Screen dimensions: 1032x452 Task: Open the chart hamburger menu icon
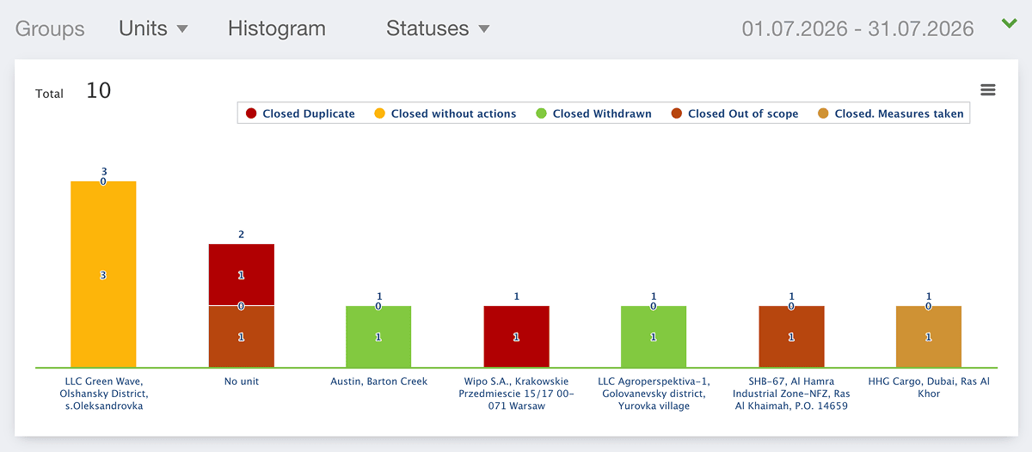(x=987, y=89)
